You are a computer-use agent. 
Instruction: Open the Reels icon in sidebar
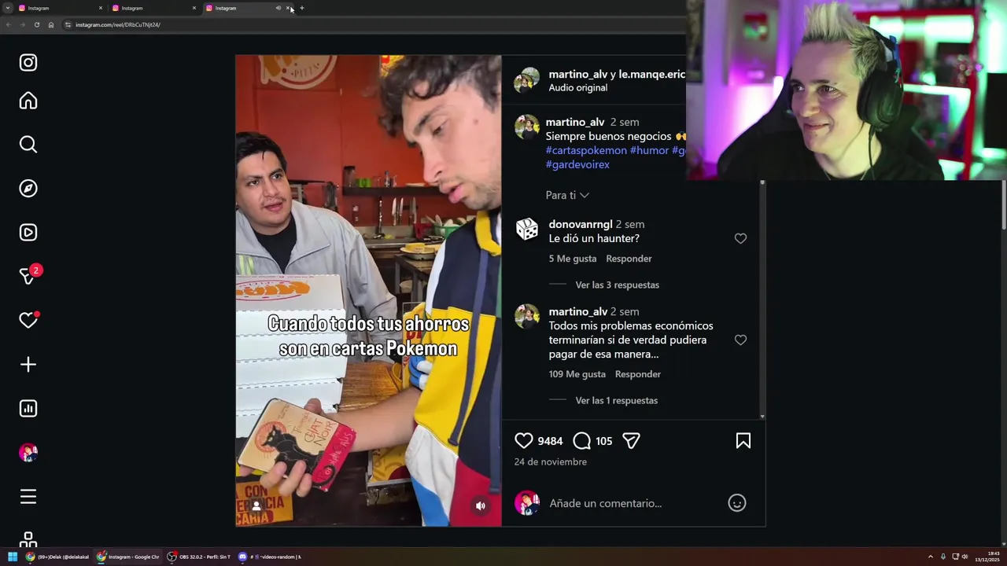tap(28, 233)
